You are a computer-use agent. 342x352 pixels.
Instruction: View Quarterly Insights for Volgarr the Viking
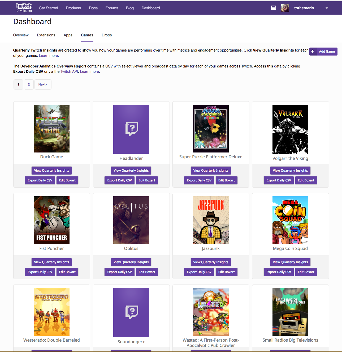tap(290, 171)
